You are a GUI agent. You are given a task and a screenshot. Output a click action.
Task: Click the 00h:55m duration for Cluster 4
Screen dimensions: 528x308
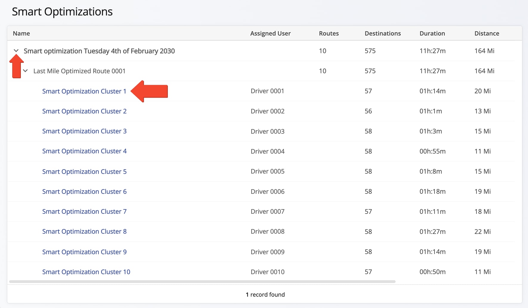tap(433, 151)
